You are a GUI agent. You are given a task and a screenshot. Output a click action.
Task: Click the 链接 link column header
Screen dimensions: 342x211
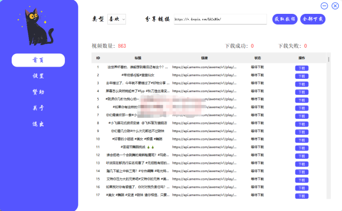tap(204, 58)
